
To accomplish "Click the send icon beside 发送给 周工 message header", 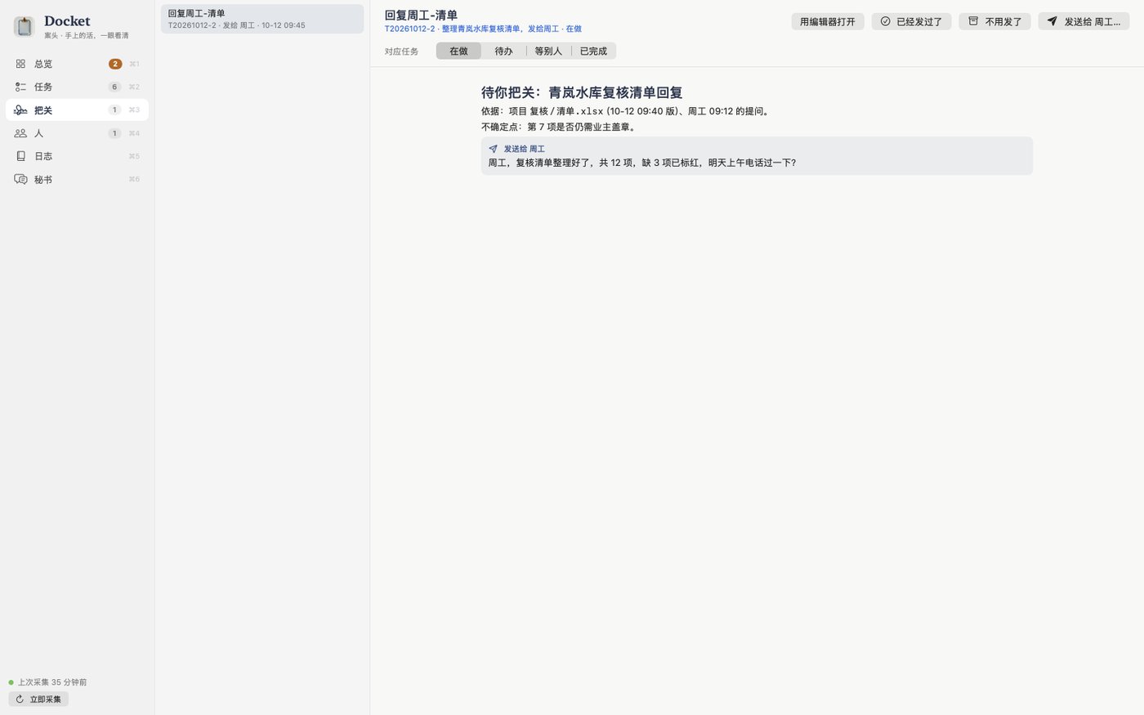I will pos(493,149).
